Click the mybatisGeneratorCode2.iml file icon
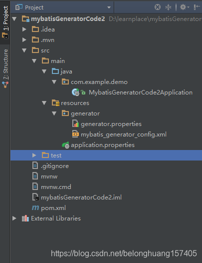The width and height of the screenshot is (202, 263). tap(35, 197)
